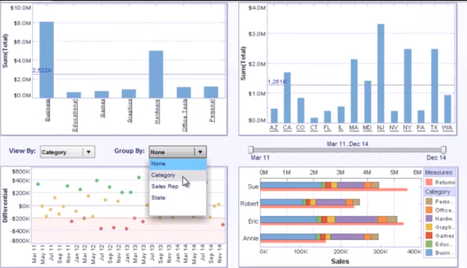Screen dimensions: 467x268
Task: Click the Business axis label
Action: tap(48, 110)
